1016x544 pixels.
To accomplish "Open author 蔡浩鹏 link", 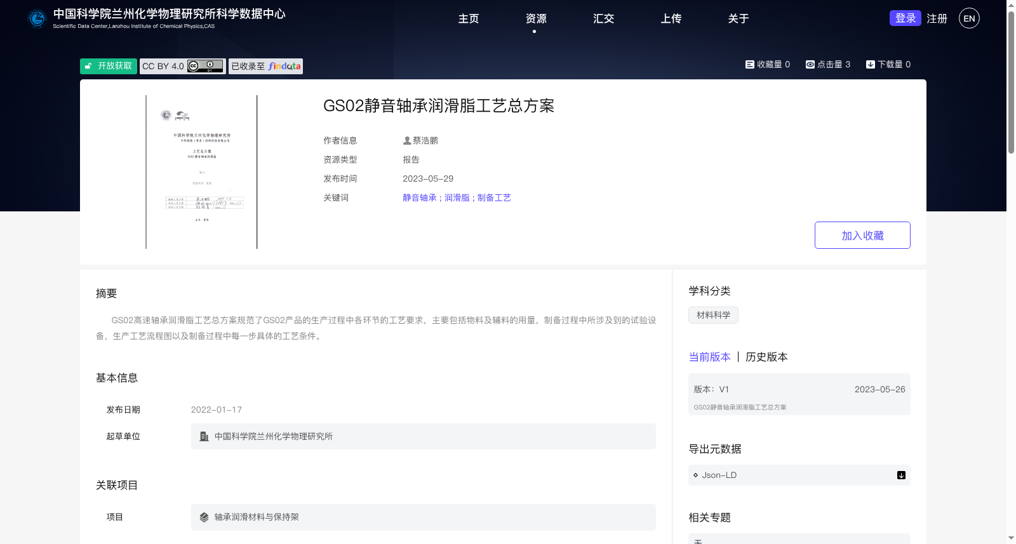I will coord(425,140).
